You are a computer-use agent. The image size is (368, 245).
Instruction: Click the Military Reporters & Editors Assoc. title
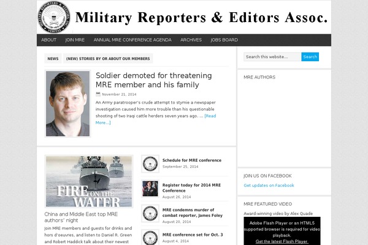coord(201,18)
